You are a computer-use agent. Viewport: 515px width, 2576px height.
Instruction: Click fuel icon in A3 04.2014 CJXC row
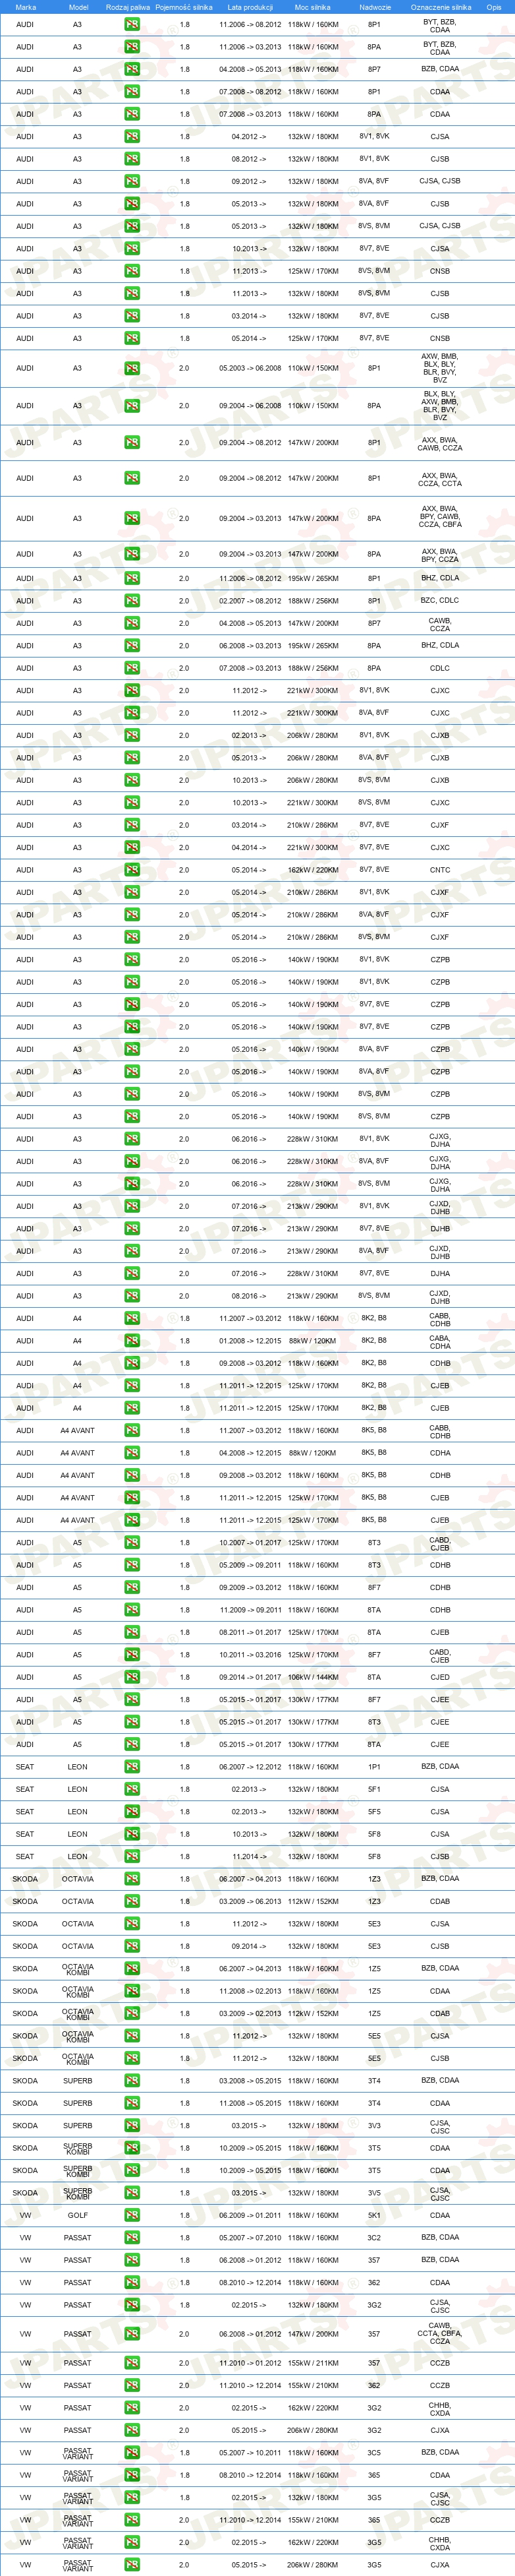click(x=132, y=847)
